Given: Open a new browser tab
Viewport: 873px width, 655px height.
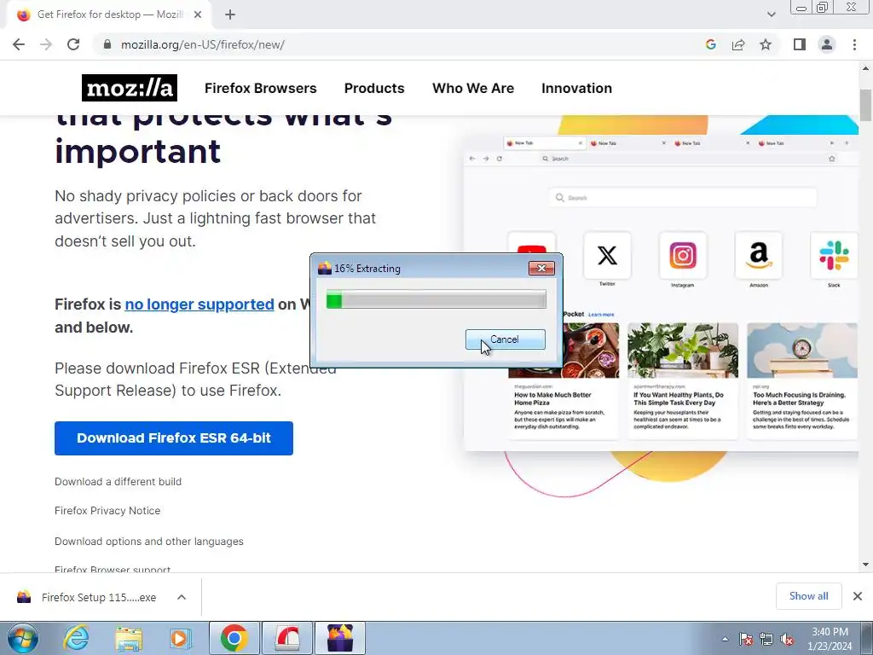Looking at the screenshot, I should tap(230, 14).
